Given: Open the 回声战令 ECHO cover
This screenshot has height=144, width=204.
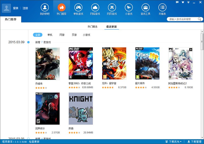Looking at the screenshot, I should (48, 109).
